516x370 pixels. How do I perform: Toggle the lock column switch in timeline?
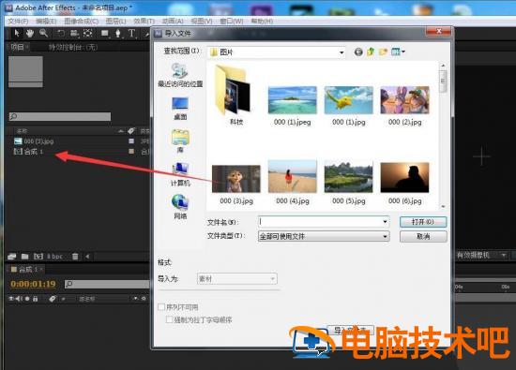click(36, 299)
